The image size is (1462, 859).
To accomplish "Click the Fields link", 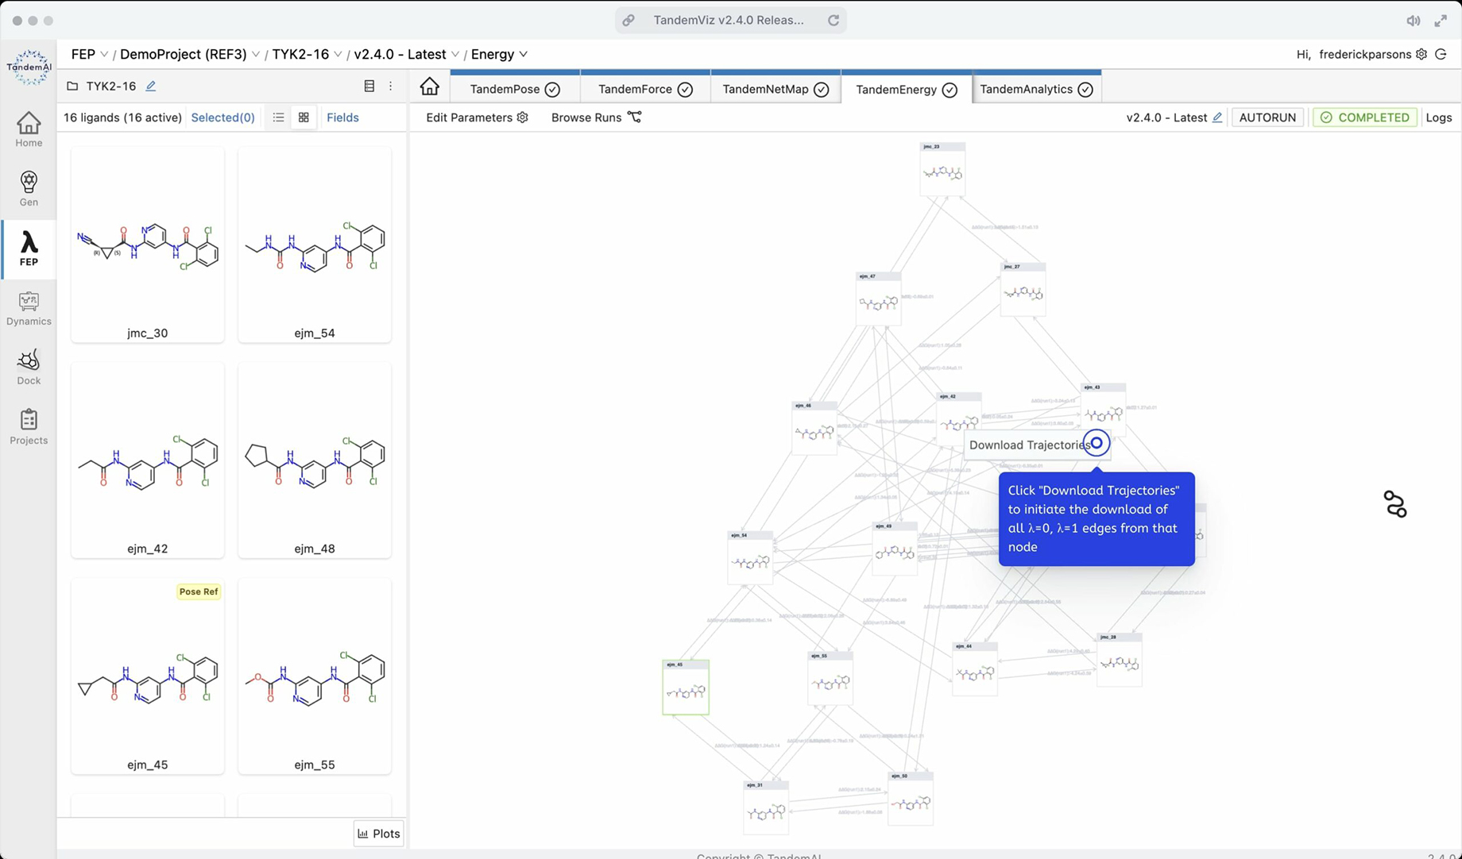I will (x=342, y=117).
